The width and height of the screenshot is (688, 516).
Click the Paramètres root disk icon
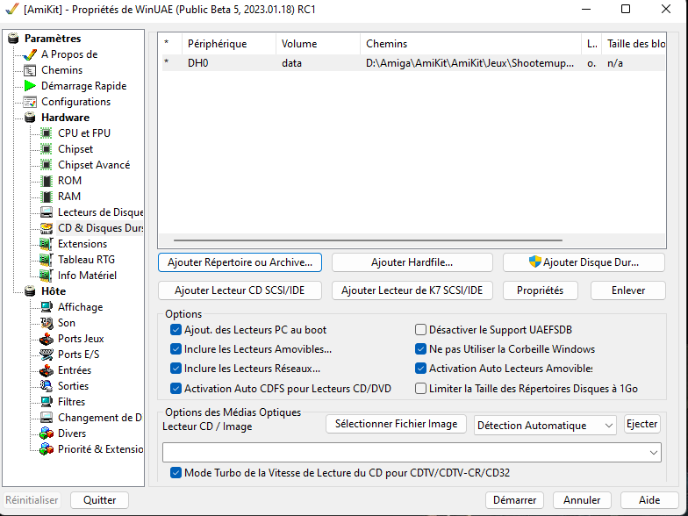click(13, 39)
